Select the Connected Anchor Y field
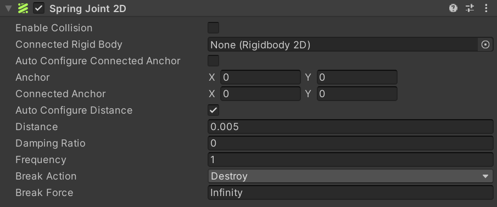497x207 pixels. tap(357, 94)
